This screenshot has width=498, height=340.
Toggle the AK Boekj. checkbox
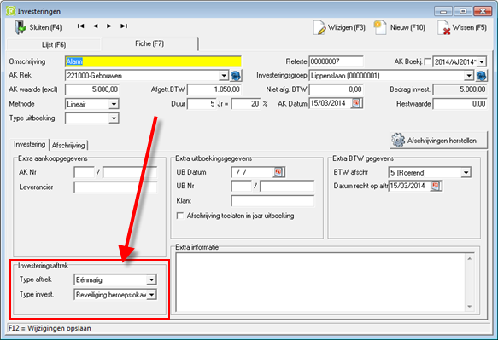(428, 61)
